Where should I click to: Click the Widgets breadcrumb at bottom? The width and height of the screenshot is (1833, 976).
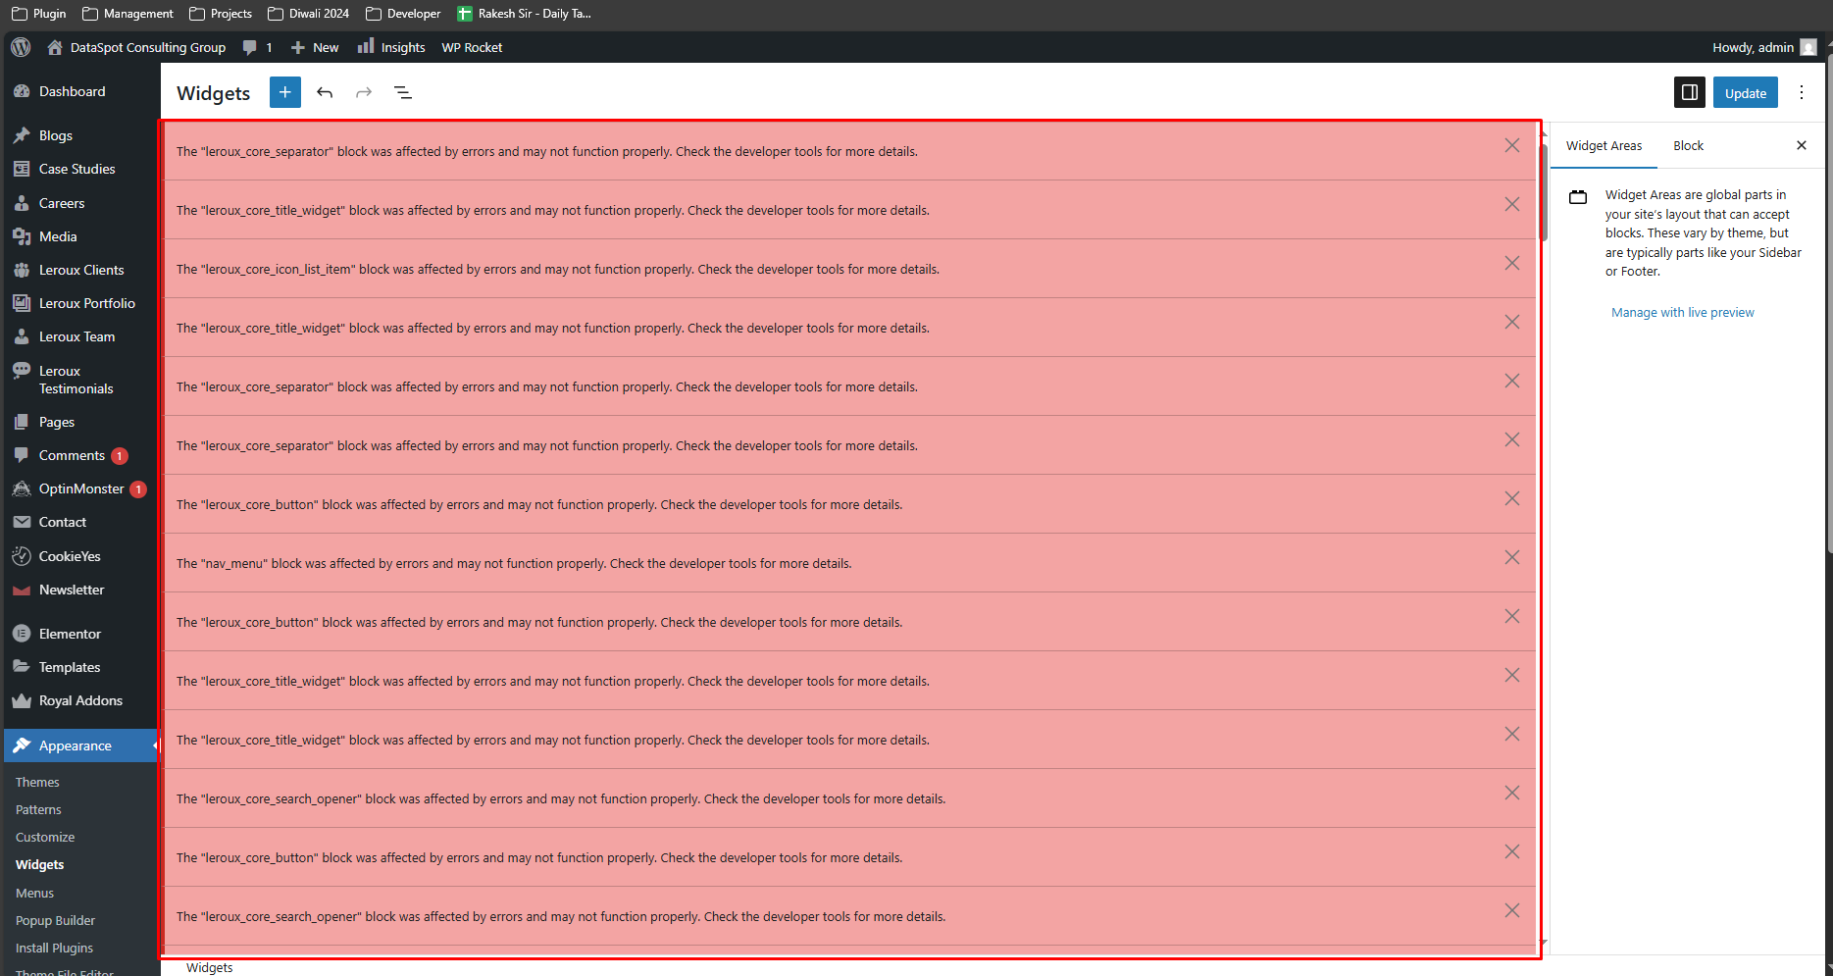click(210, 967)
